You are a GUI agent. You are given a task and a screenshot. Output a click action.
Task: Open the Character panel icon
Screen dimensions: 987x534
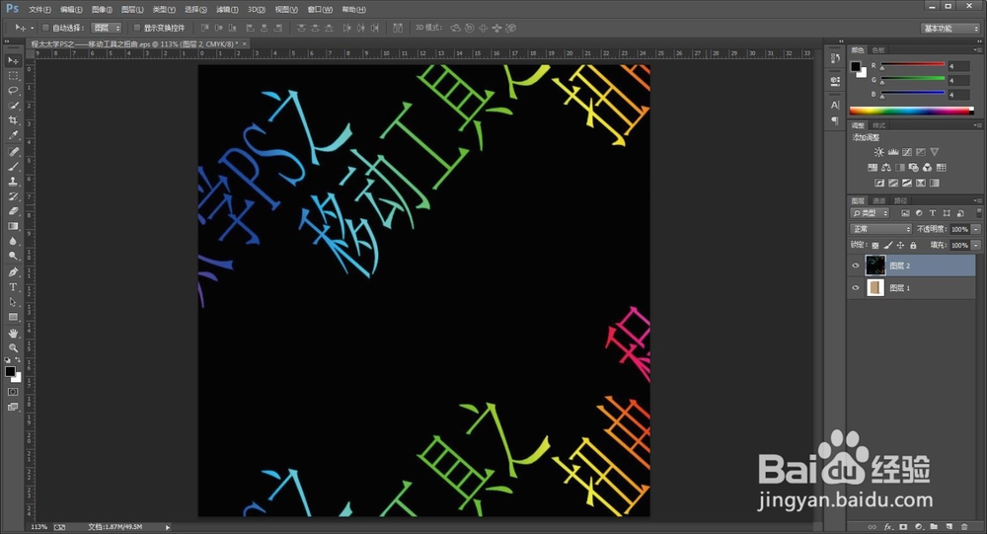[835, 106]
